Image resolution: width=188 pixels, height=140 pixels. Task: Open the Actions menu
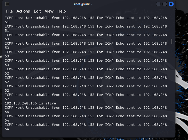[23, 11]
